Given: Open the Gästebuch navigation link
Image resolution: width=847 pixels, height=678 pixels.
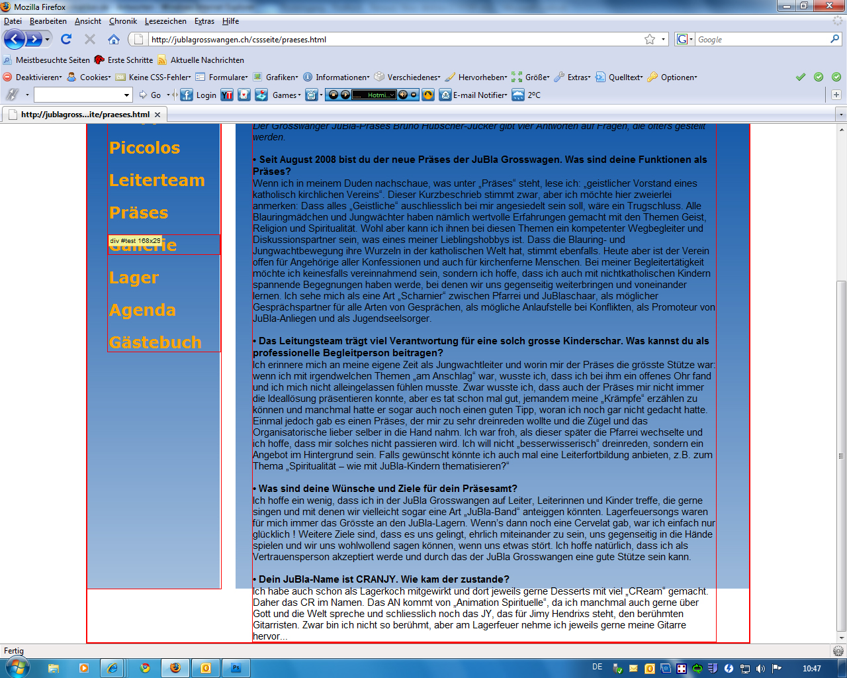Looking at the screenshot, I should pyautogui.click(x=156, y=342).
